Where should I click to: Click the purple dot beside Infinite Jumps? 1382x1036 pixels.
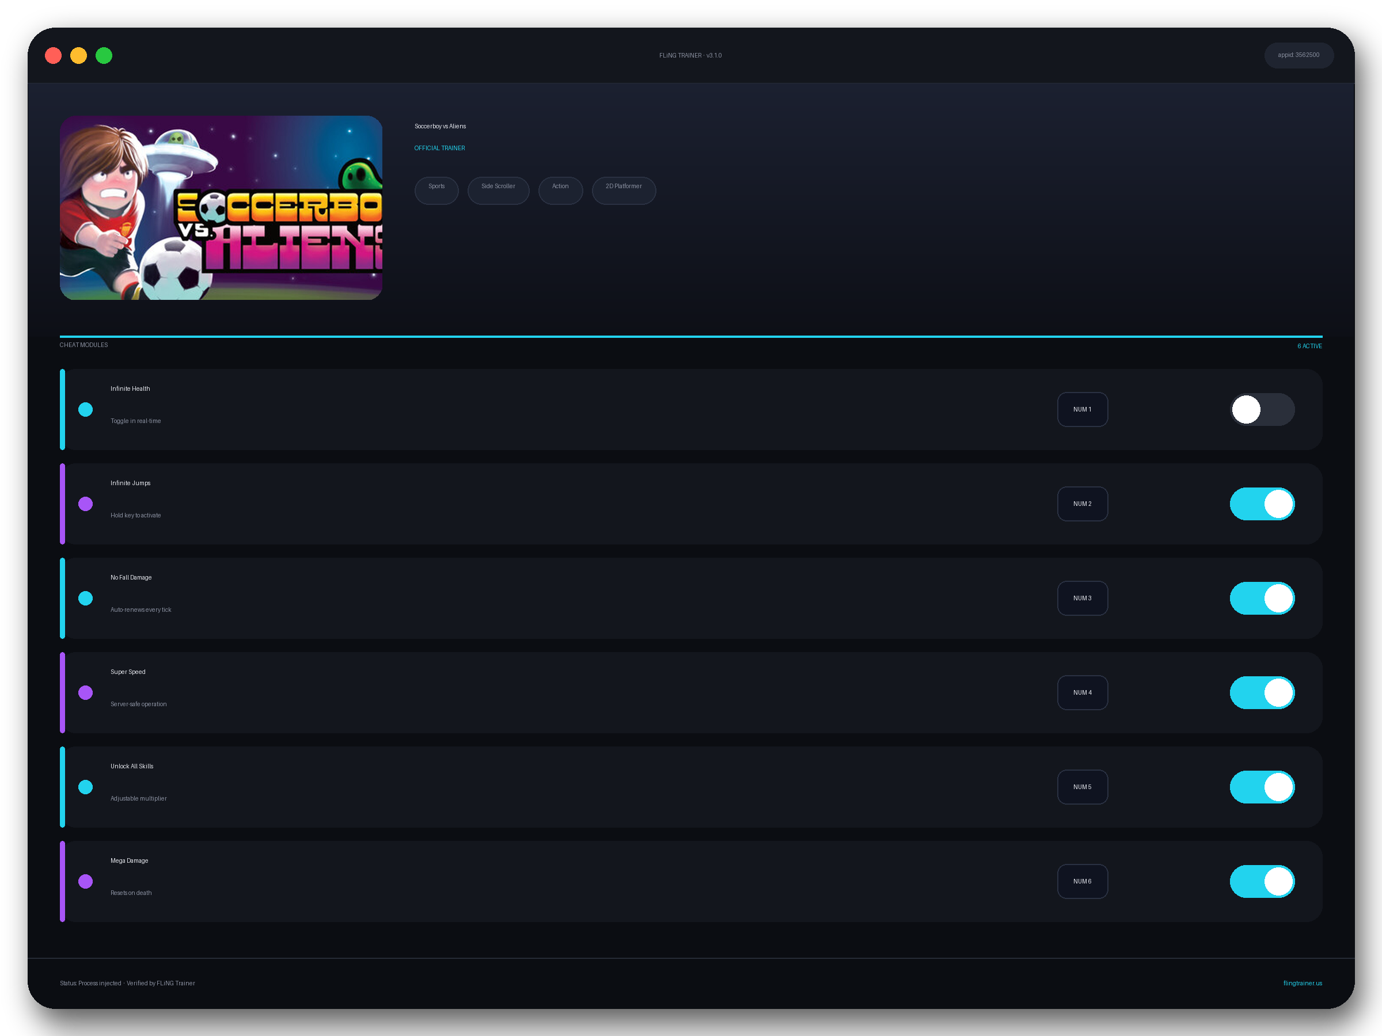point(86,504)
